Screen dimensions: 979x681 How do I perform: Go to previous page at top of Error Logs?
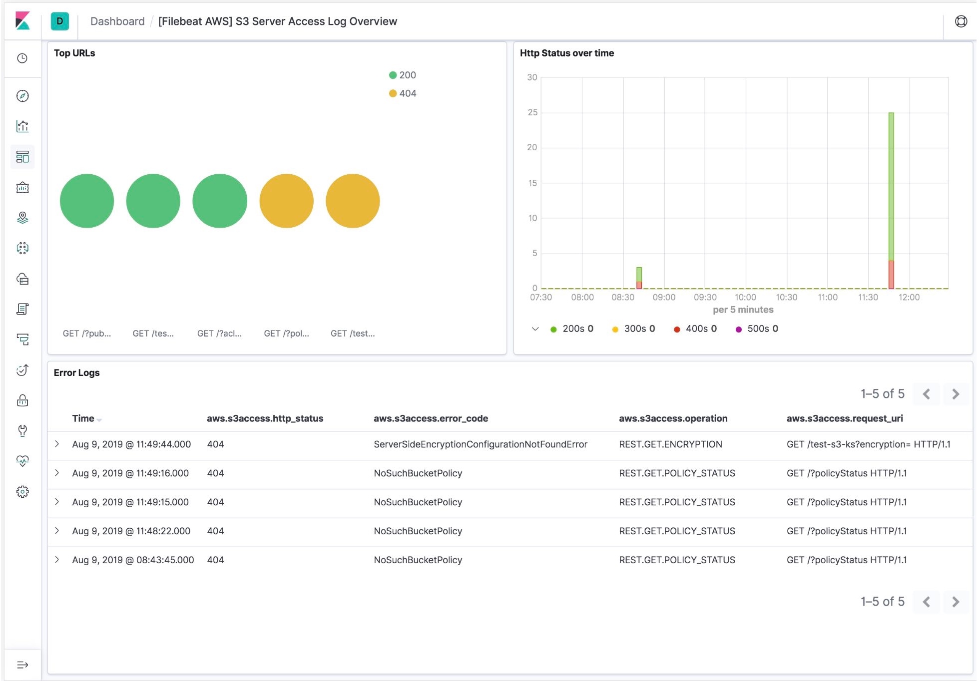926,394
